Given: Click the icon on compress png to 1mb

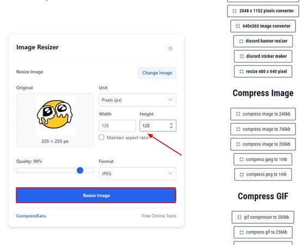Looking at the screenshot, I should coord(242,175).
